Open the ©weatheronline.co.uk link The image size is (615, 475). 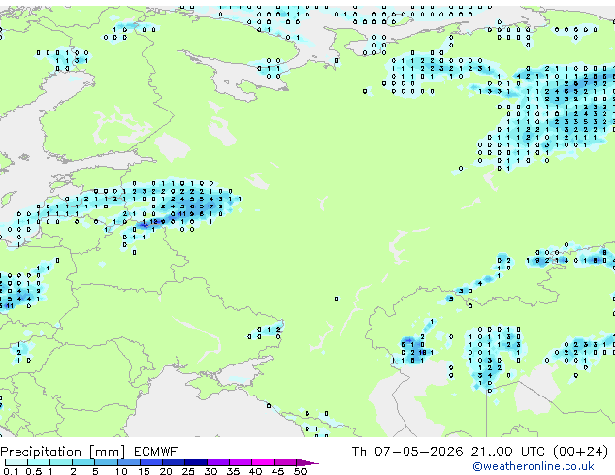click(534, 466)
